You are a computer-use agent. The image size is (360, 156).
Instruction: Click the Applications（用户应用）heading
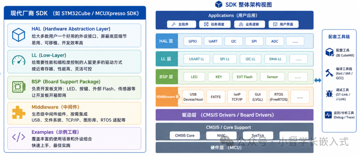click(x=233, y=16)
